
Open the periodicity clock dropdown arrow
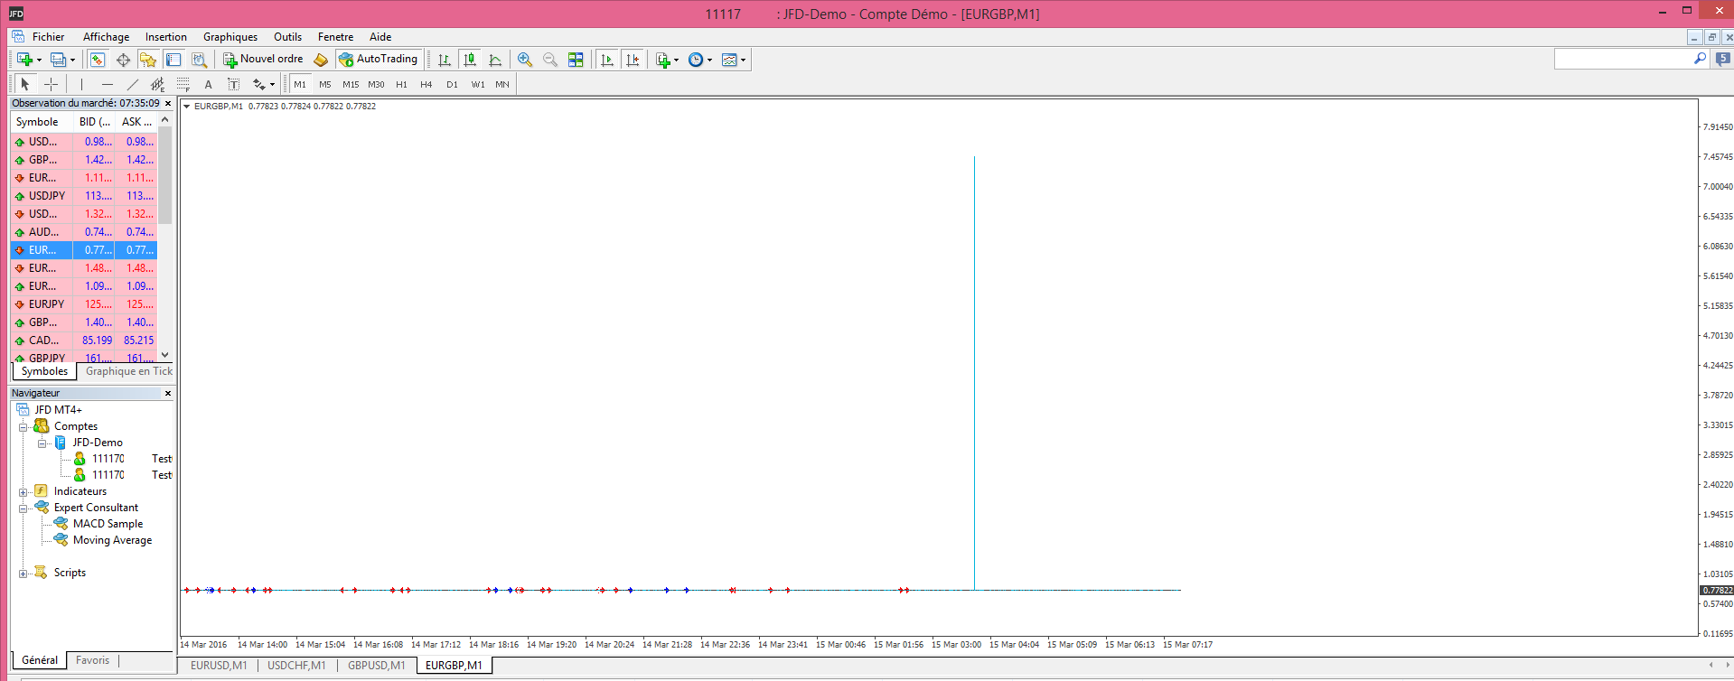click(x=709, y=61)
